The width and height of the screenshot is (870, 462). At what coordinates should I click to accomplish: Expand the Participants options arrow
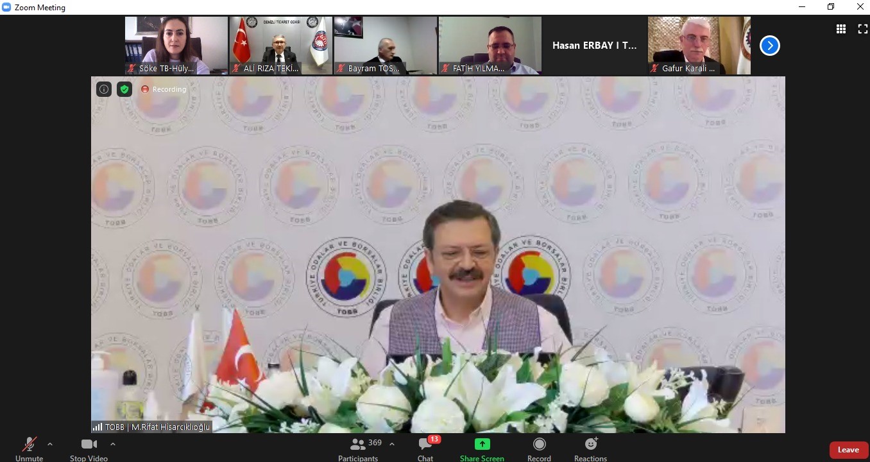[x=392, y=444]
